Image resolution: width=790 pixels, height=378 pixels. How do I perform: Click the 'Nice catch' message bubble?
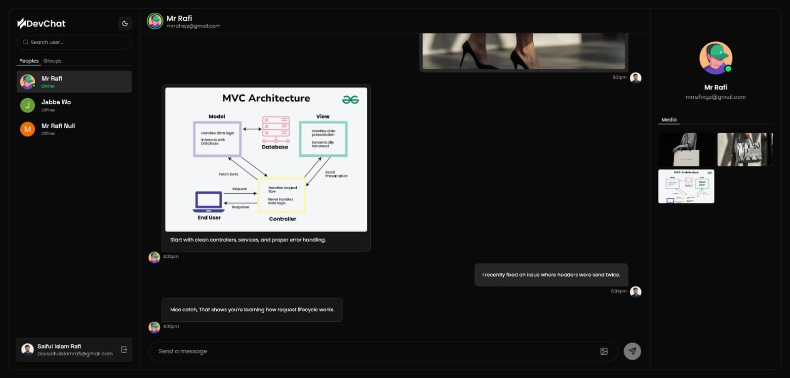(252, 310)
